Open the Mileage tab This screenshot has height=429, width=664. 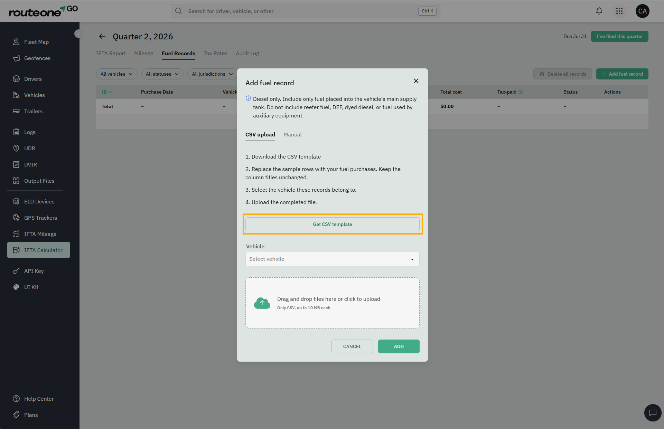144,53
